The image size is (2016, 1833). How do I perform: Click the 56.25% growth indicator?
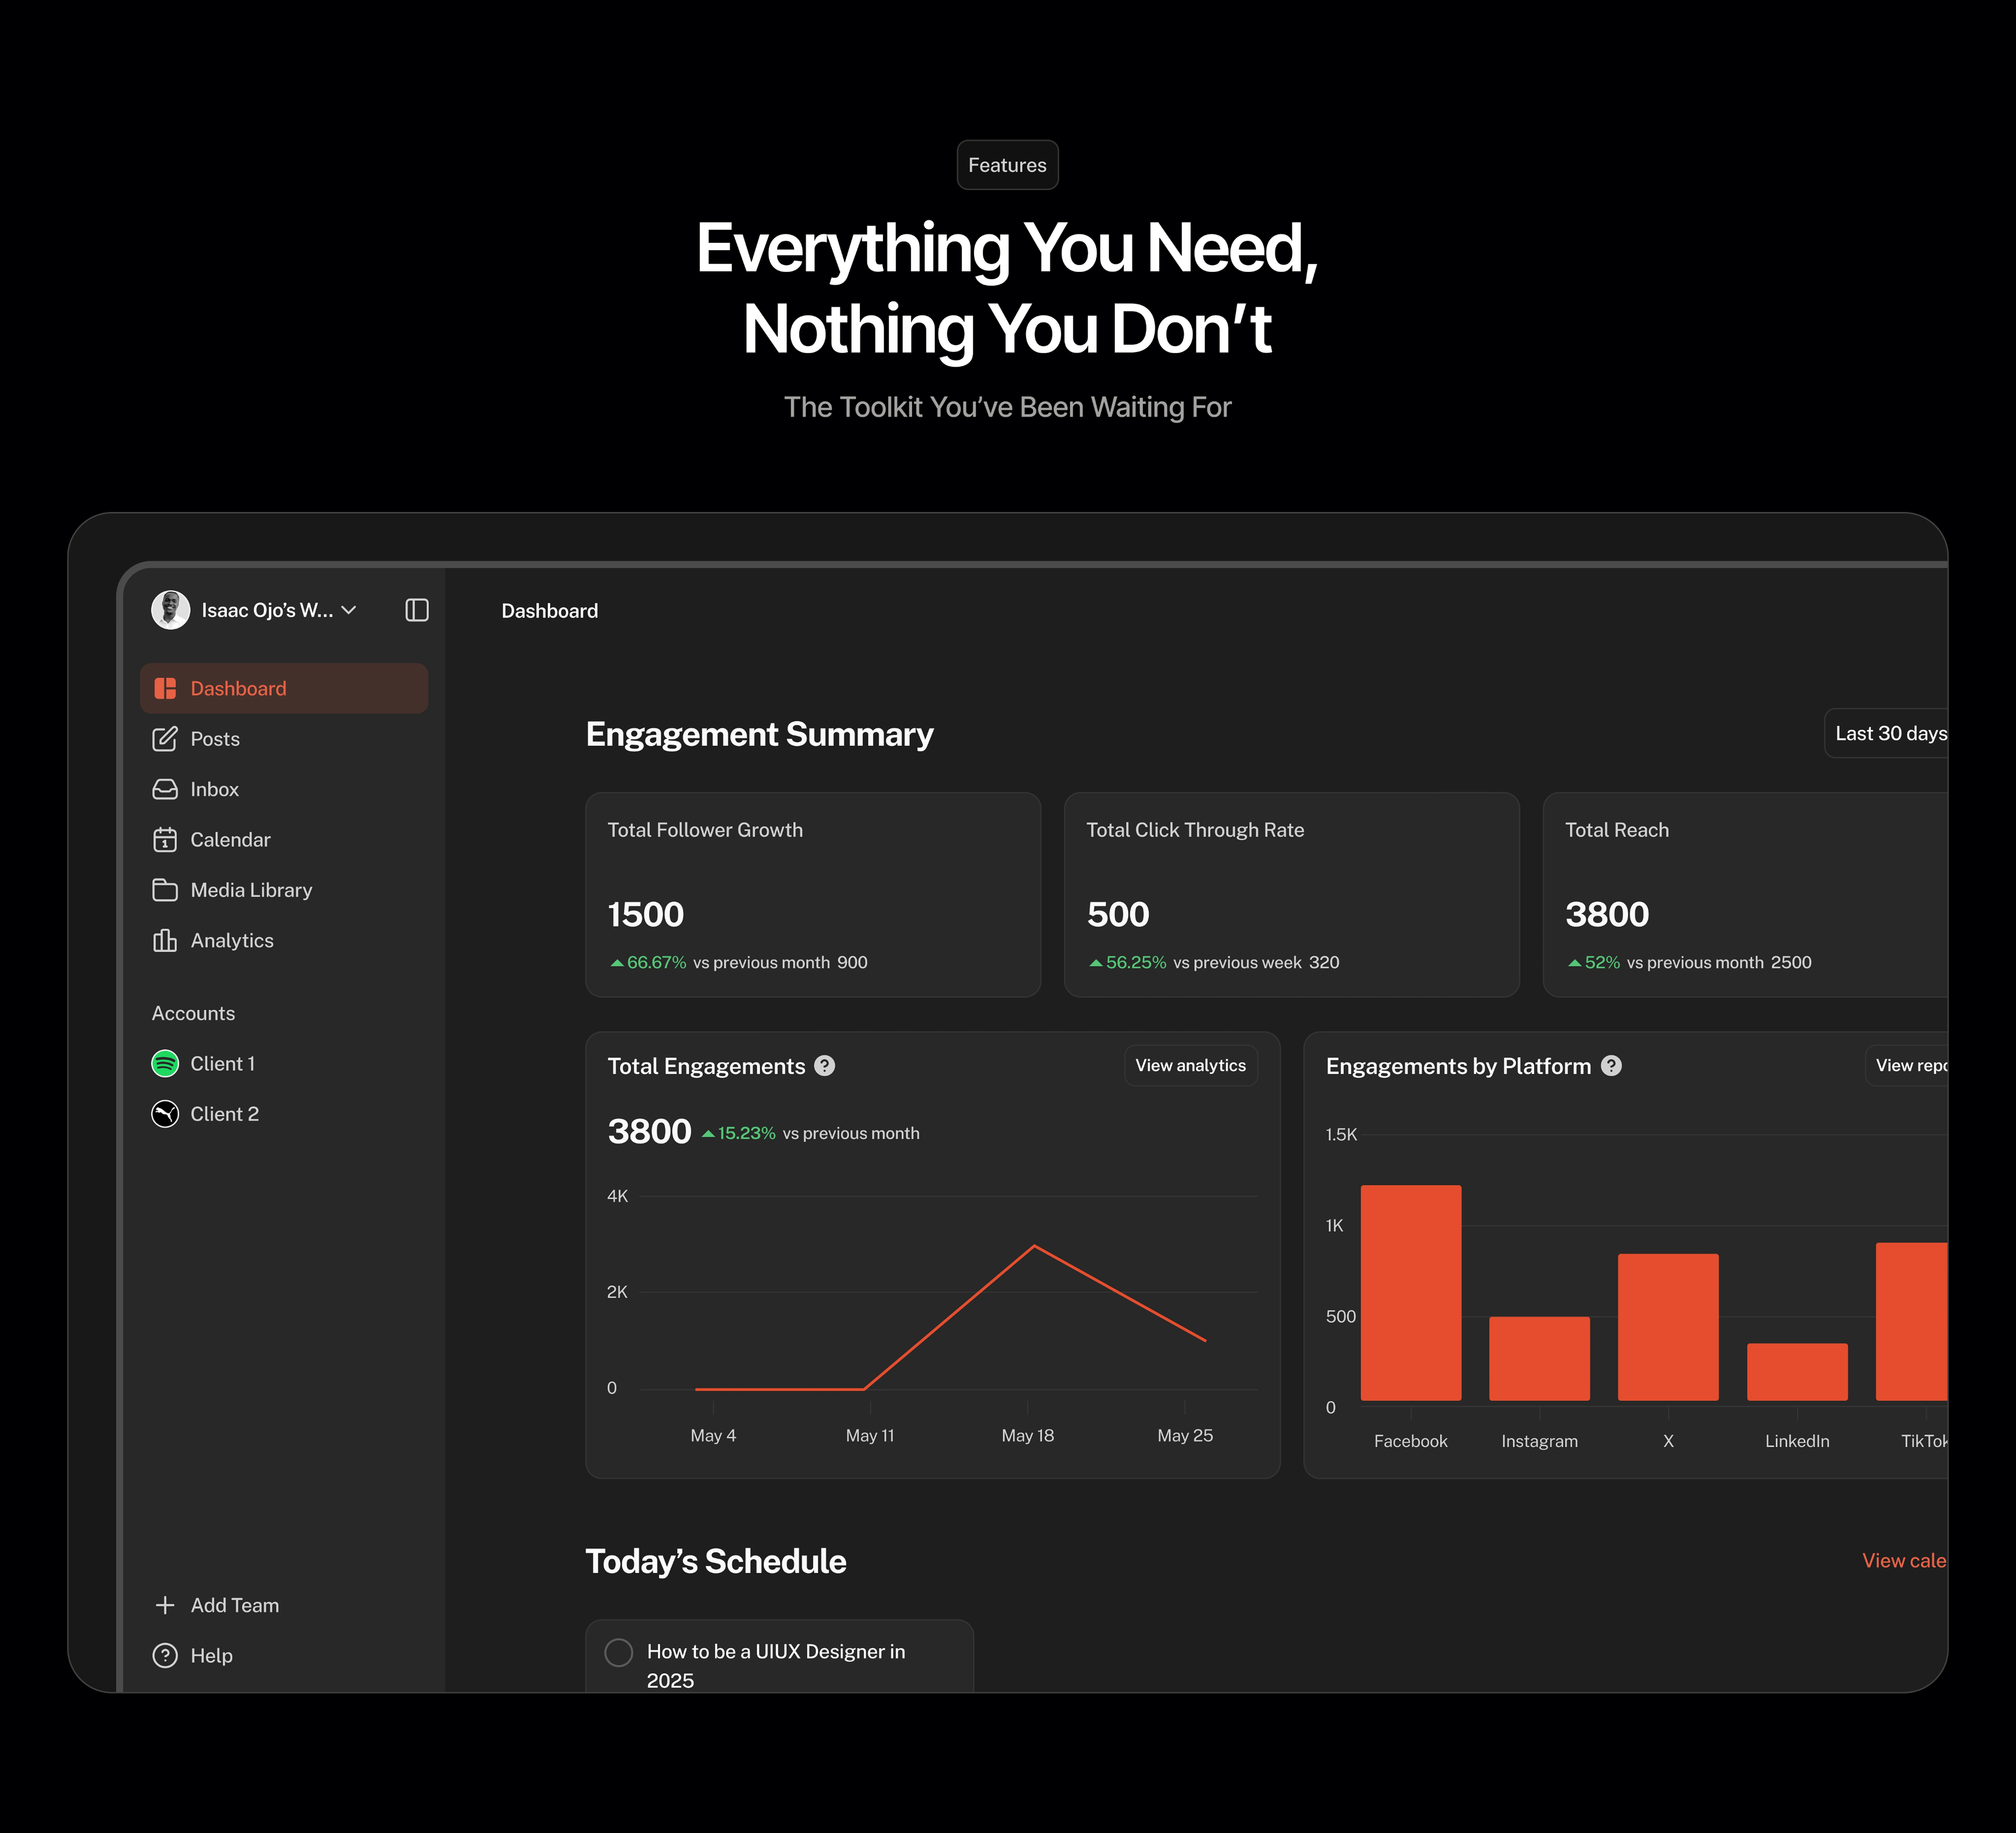click(1128, 962)
